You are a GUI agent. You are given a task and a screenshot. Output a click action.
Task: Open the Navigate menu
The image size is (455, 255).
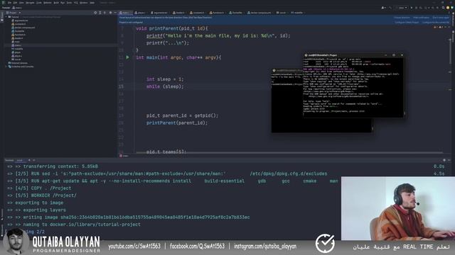(x=30, y=3)
